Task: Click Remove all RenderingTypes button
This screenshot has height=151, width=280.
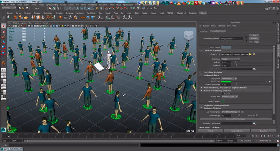Action: [x=236, y=119]
